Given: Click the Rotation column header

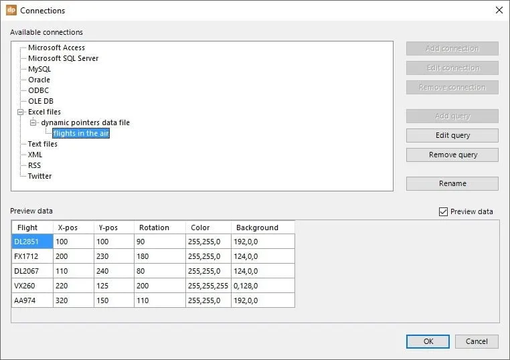Looking at the screenshot, I should click(x=160, y=228).
